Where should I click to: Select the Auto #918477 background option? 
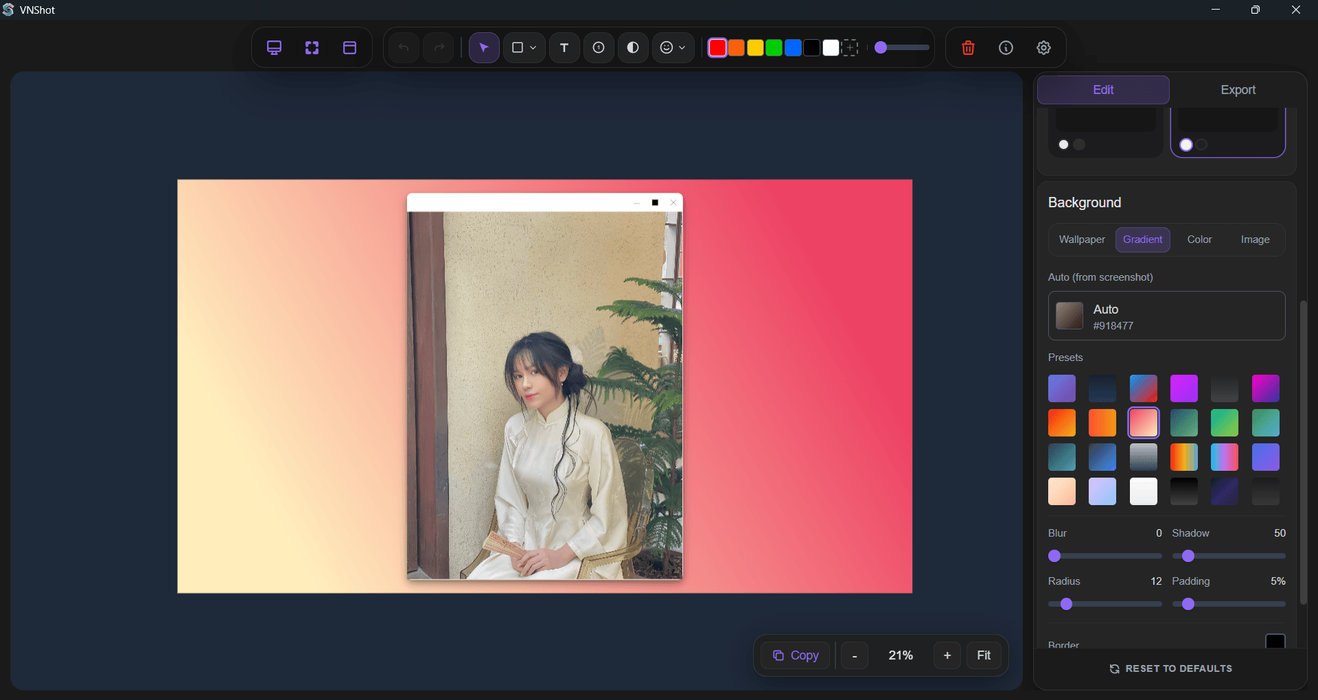coord(1166,316)
